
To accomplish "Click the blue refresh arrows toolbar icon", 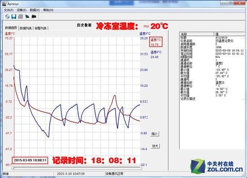I will (7, 16).
